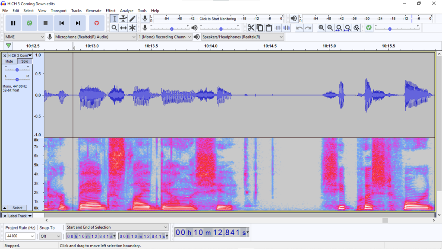The width and height of the screenshot is (442, 249).
Task: Open the MME audio host dropdown
Action: click(x=25, y=37)
